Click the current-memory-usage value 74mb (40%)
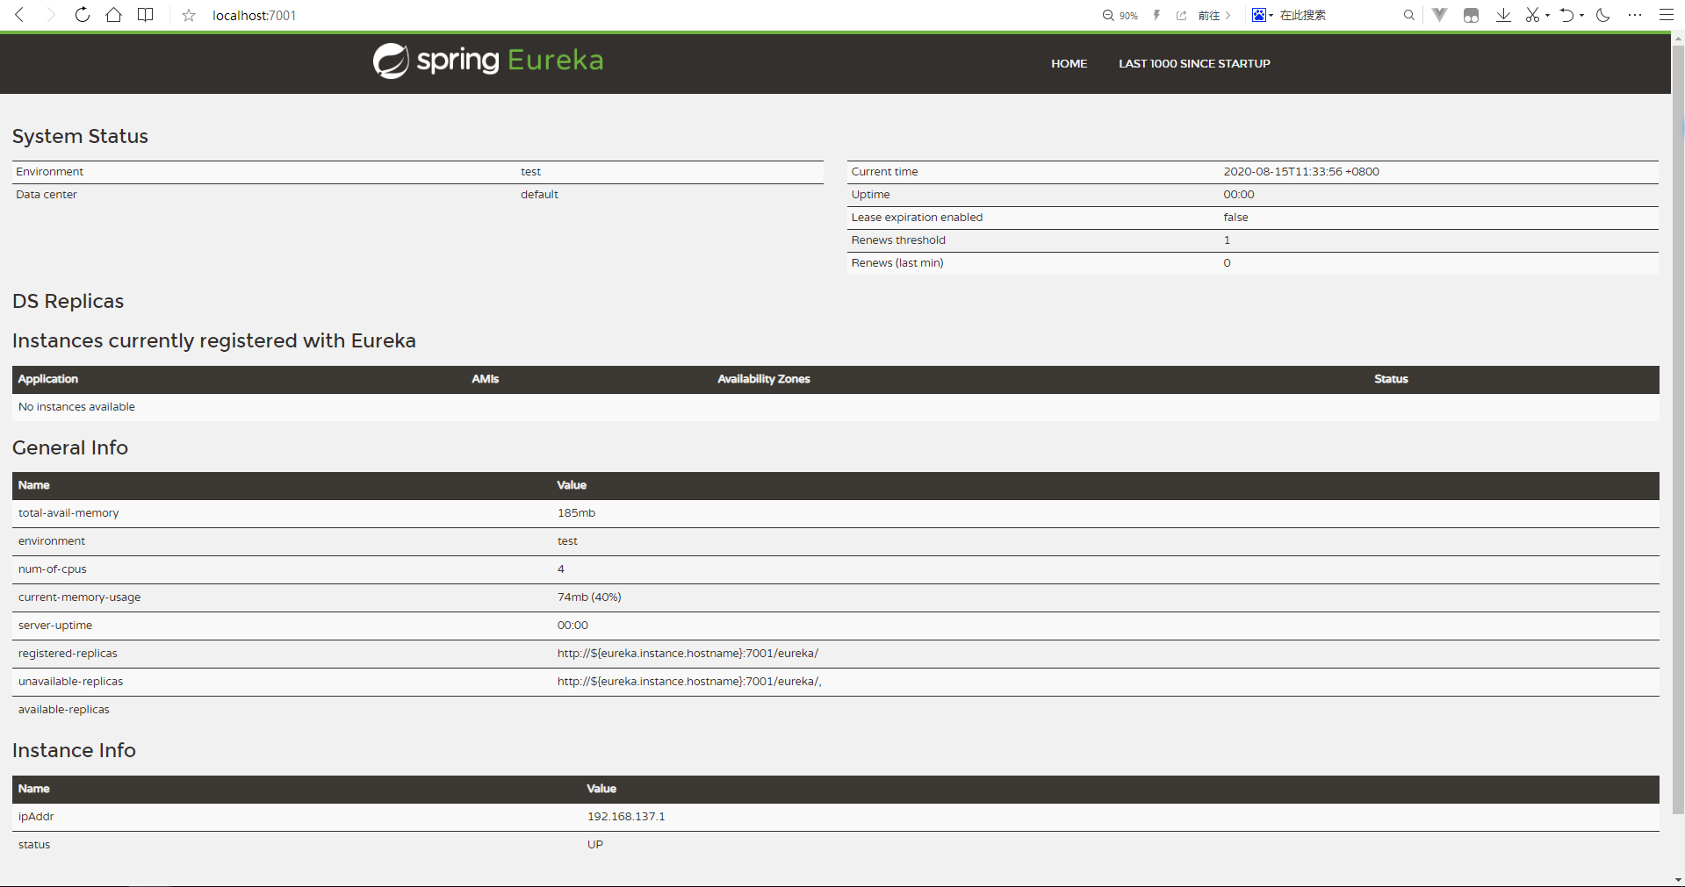Viewport: 1685px width, 887px height. [x=589, y=597]
